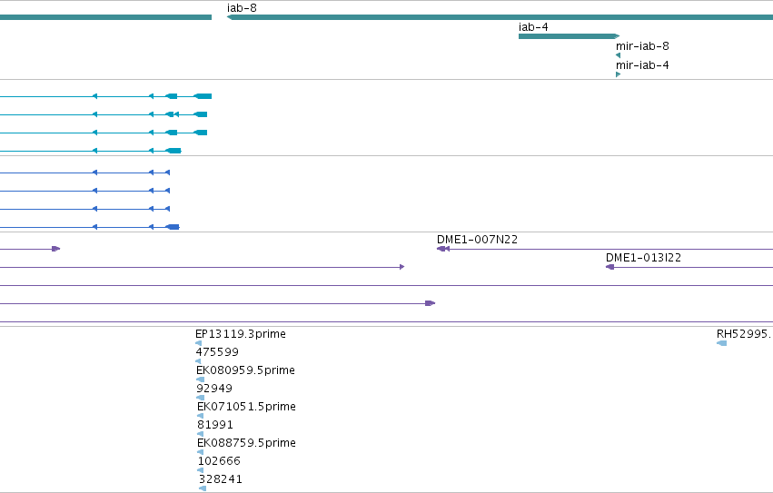Open EK088759.5prime feature label

[x=246, y=443]
